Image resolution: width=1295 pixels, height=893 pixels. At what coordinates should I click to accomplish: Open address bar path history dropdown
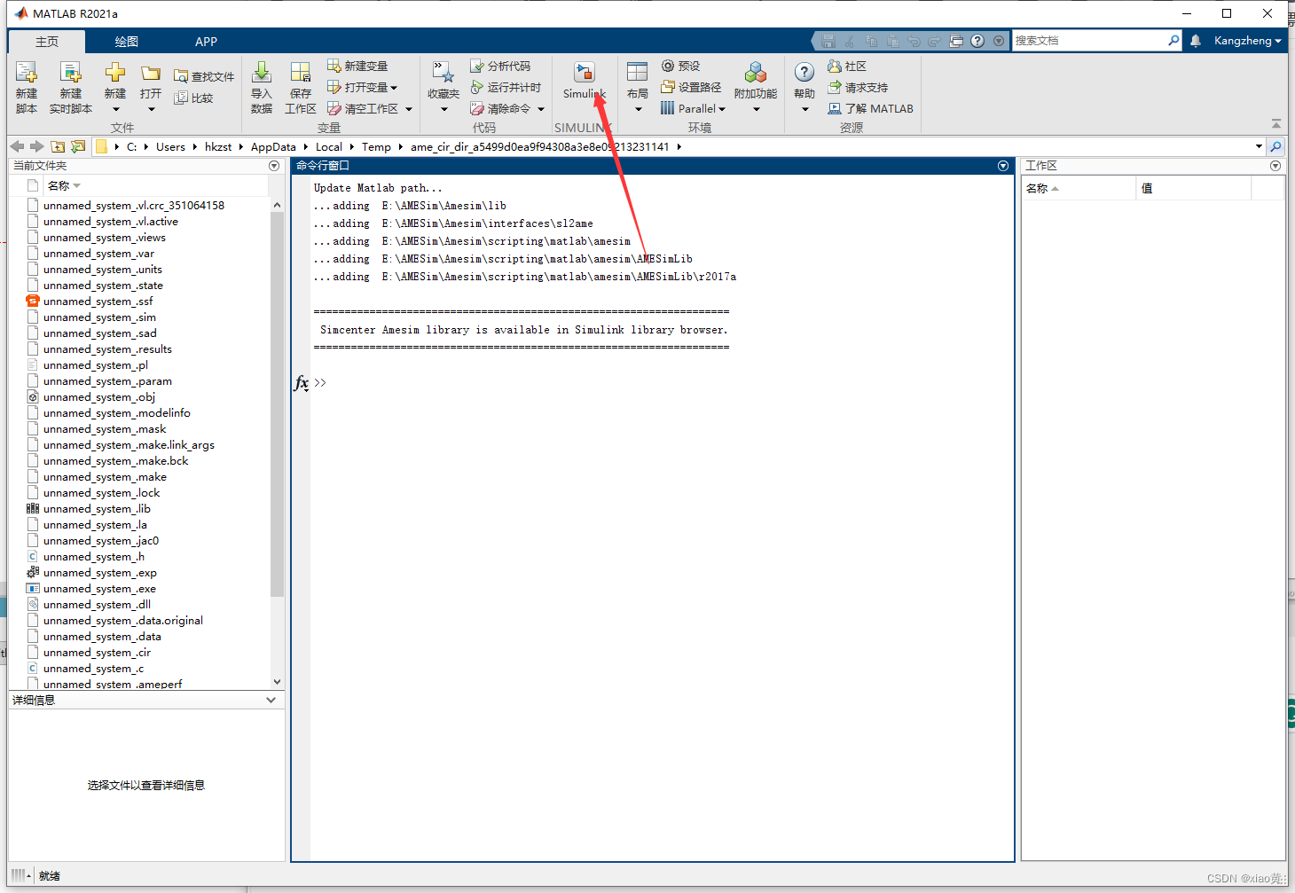click(x=1259, y=146)
